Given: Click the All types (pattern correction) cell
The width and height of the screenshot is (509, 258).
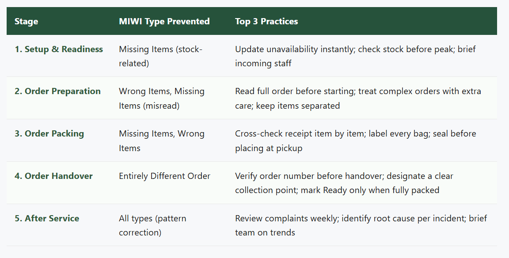Looking at the screenshot, I should [x=152, y=225].
